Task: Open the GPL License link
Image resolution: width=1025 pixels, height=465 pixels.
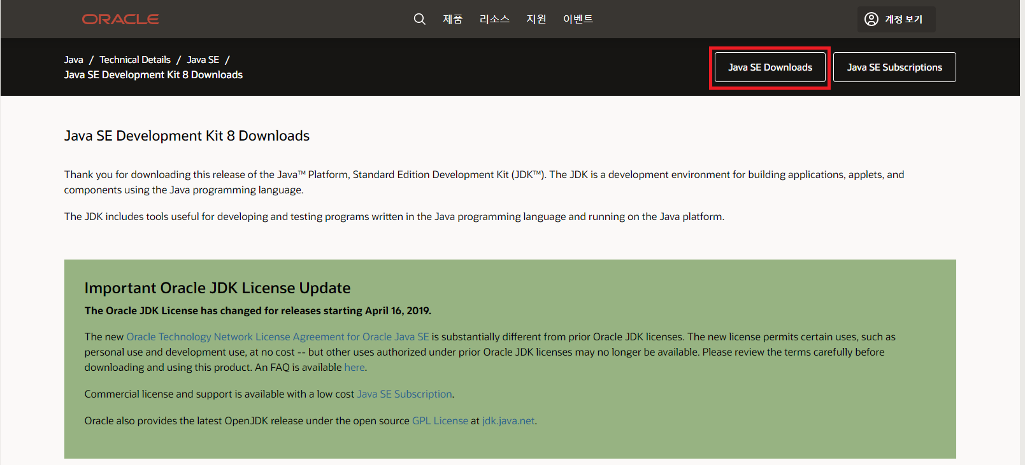Action: (x=440, y=421)
